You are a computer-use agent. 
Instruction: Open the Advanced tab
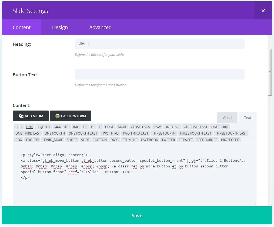click(100, 27)
